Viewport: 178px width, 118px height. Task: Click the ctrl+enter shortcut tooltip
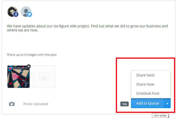pyautogui.click(x=159, y=115)
